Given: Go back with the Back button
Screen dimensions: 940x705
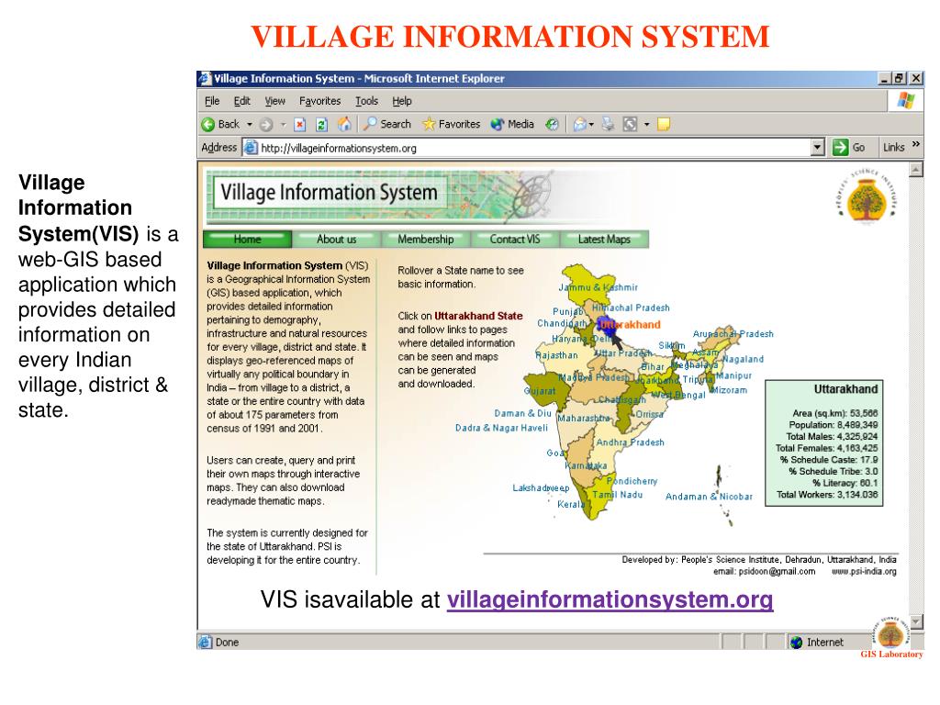Looking at the screenshot, I should point(220,124).
